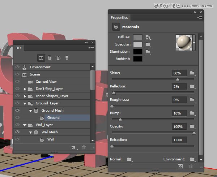
Task: Open the Normal texture folder menu
Action: click(129, 159)
